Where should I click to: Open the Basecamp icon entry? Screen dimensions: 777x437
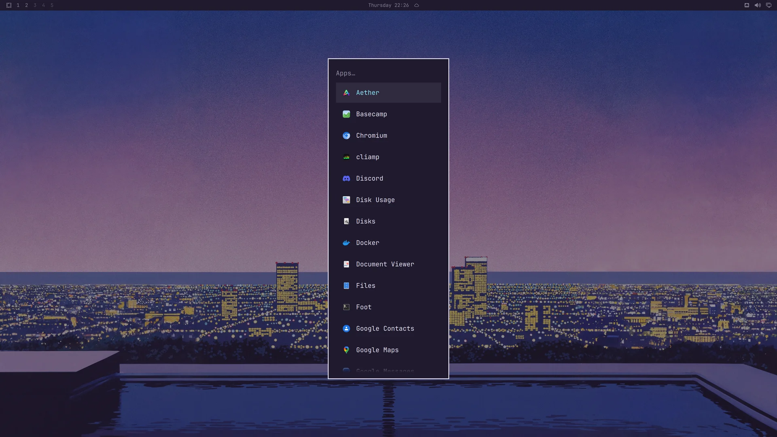coord(346,114)
